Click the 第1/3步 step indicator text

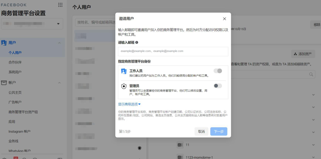[125, 132]
